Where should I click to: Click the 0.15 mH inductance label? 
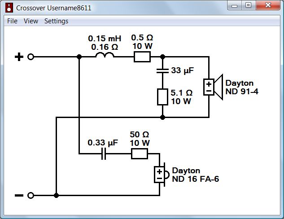click(105, 39)
